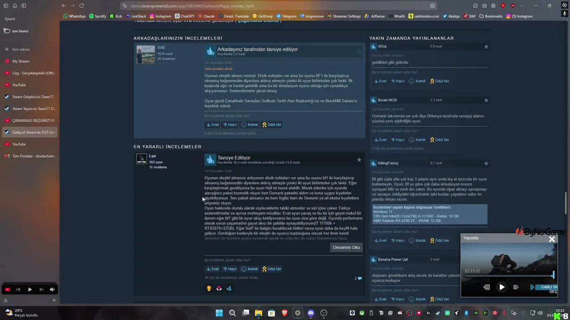Click the star on Lee's review
Screen dimensions: 570x320
click(359, 160)
